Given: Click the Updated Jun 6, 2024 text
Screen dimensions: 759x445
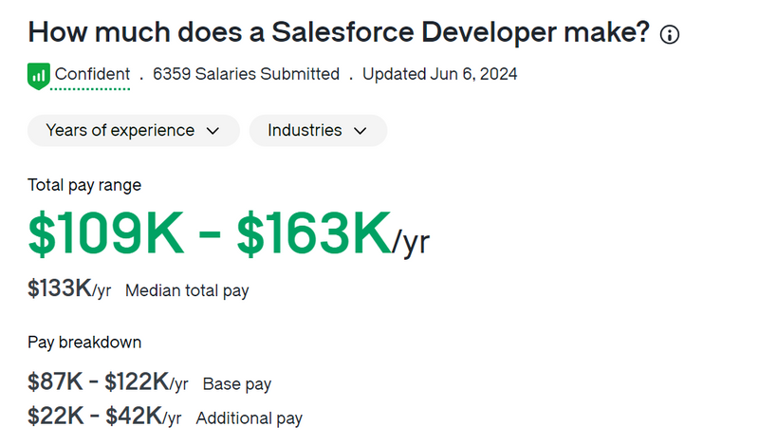Looking at the screenshot, I should 439,74.
